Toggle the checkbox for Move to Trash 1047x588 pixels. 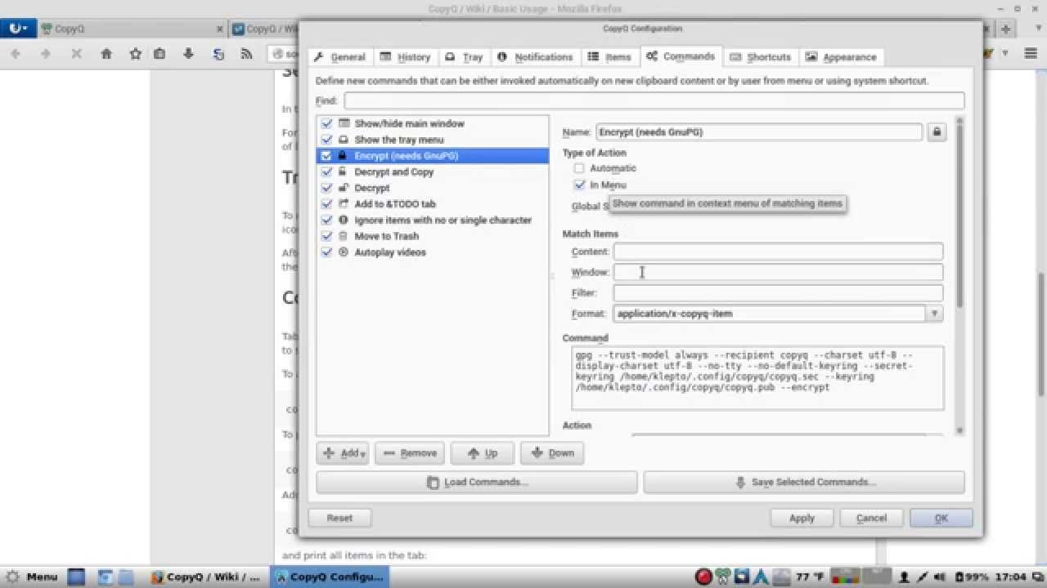click(x=327, y=236)
